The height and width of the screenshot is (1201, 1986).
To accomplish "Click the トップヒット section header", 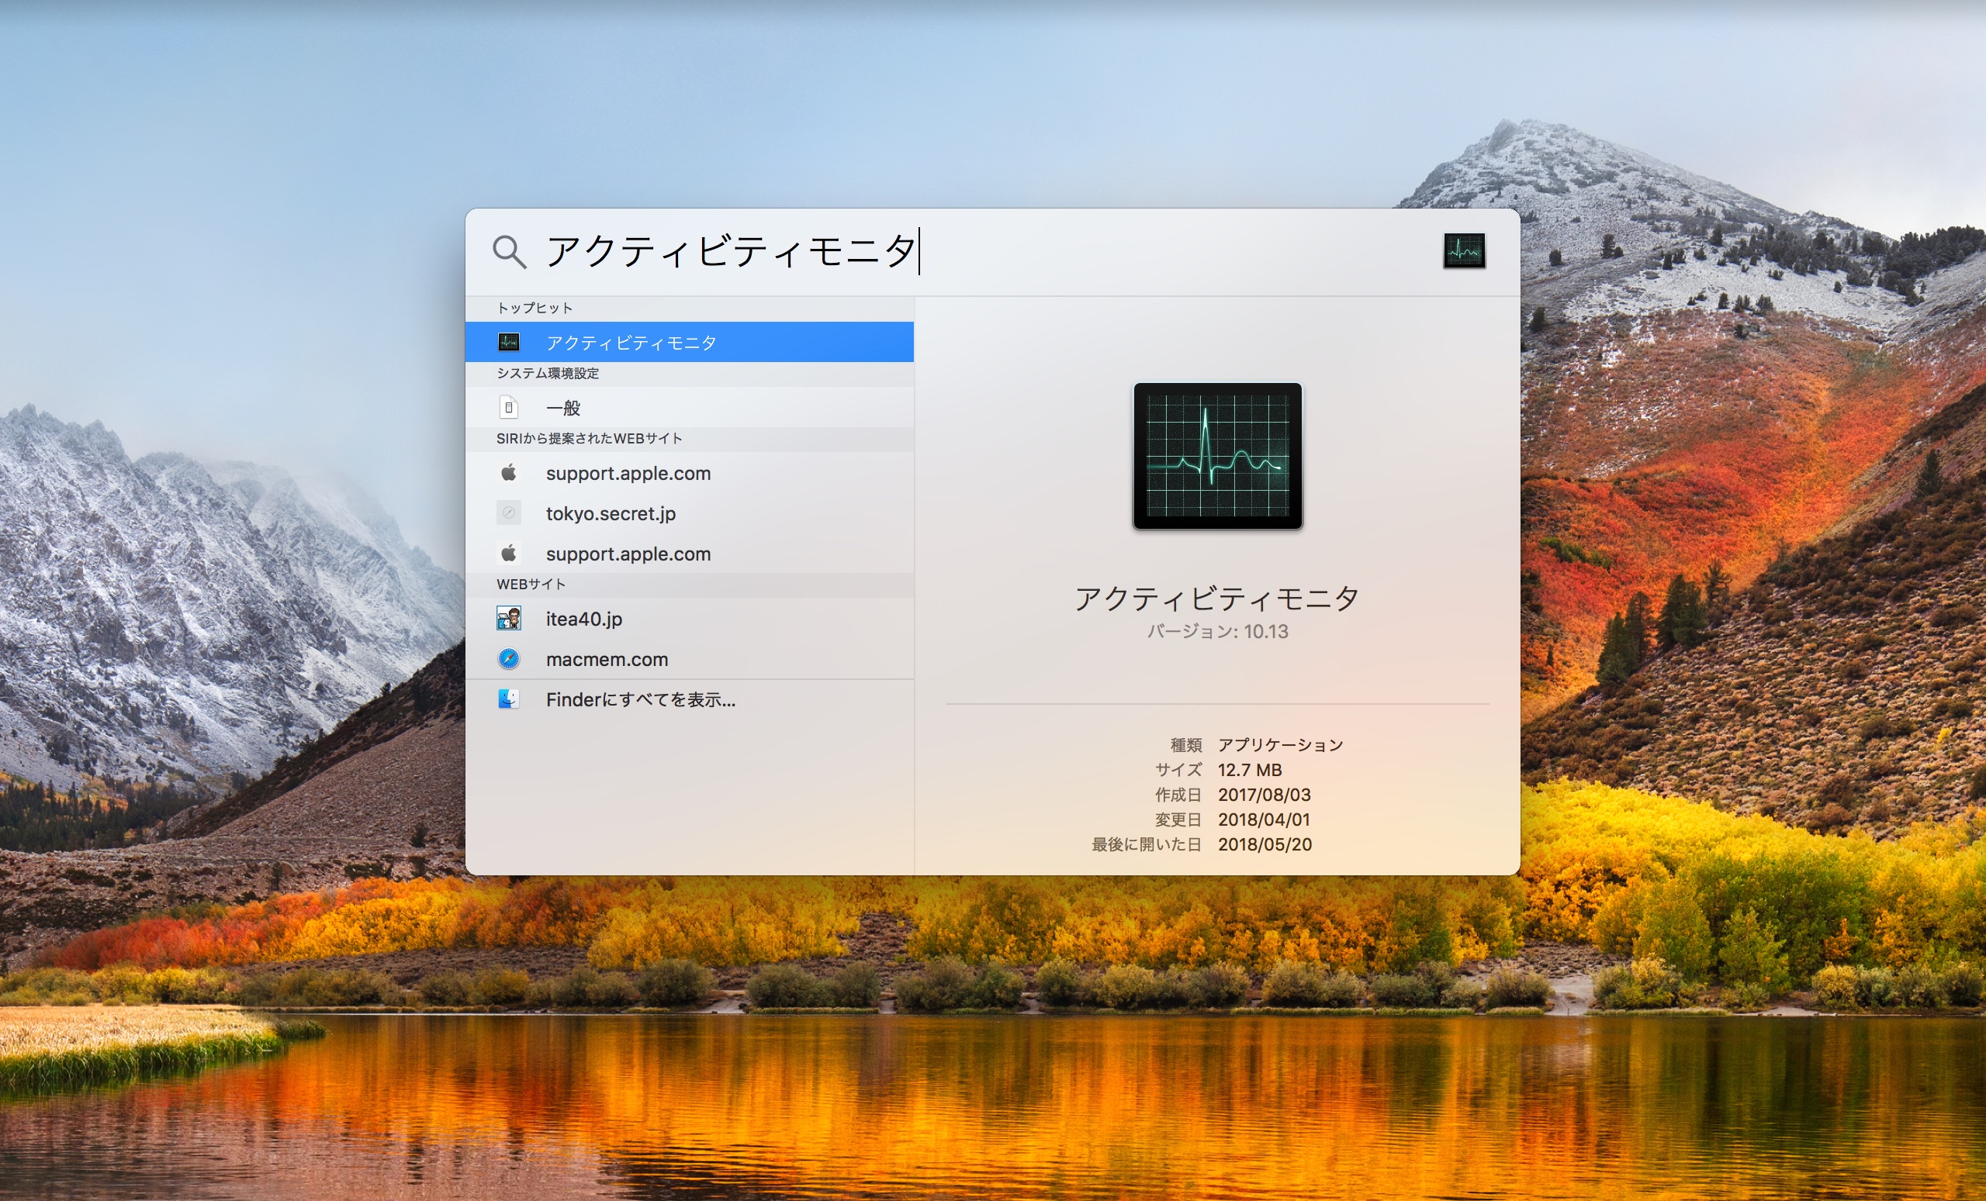I will [x=535, y=309].
